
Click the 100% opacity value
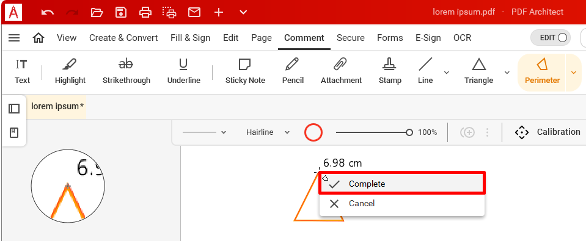427,132
